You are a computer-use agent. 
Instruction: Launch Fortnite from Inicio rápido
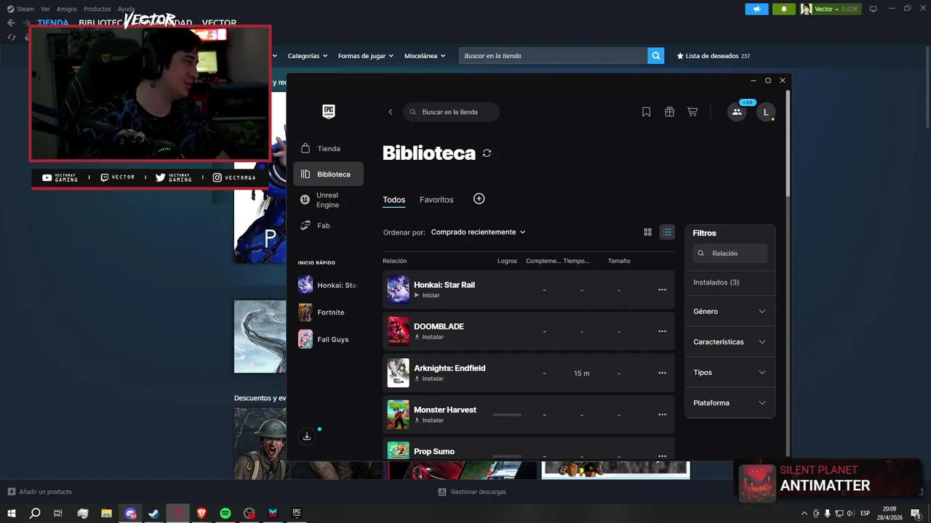click(328, 312)
